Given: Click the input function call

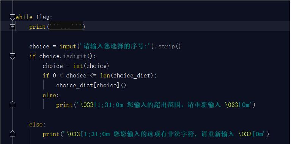Looking at the screenshot, I should [68, 46].
